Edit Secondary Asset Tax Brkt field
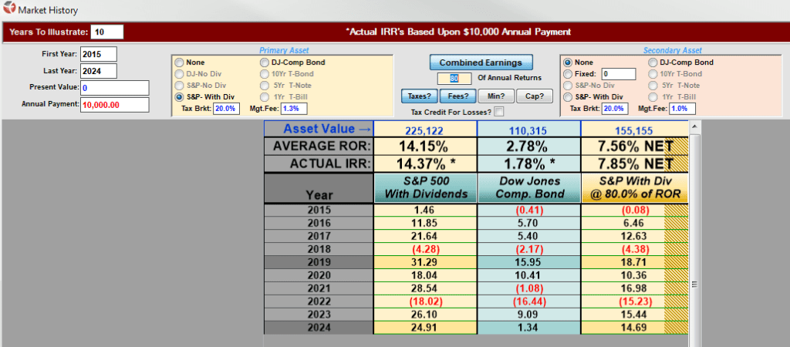Viewport: 790px width, 347px height. click(x=614, y=109)
